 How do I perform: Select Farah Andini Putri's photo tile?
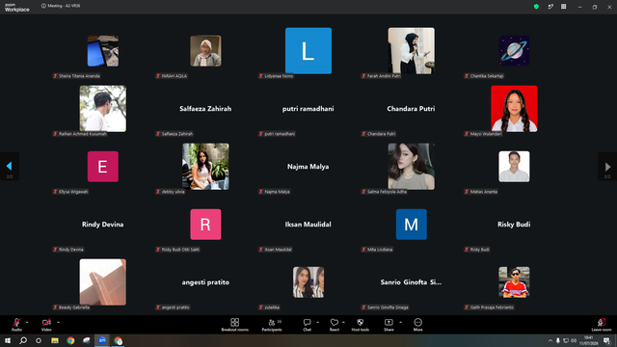tap(412, 51)
